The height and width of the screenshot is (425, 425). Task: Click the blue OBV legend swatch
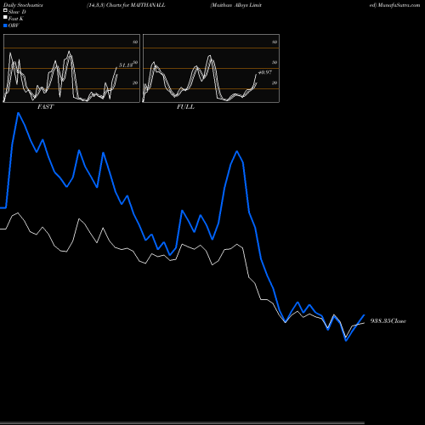(5, 25)
